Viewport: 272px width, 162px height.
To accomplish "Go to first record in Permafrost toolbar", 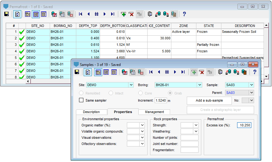I will (x=81, y=14).
